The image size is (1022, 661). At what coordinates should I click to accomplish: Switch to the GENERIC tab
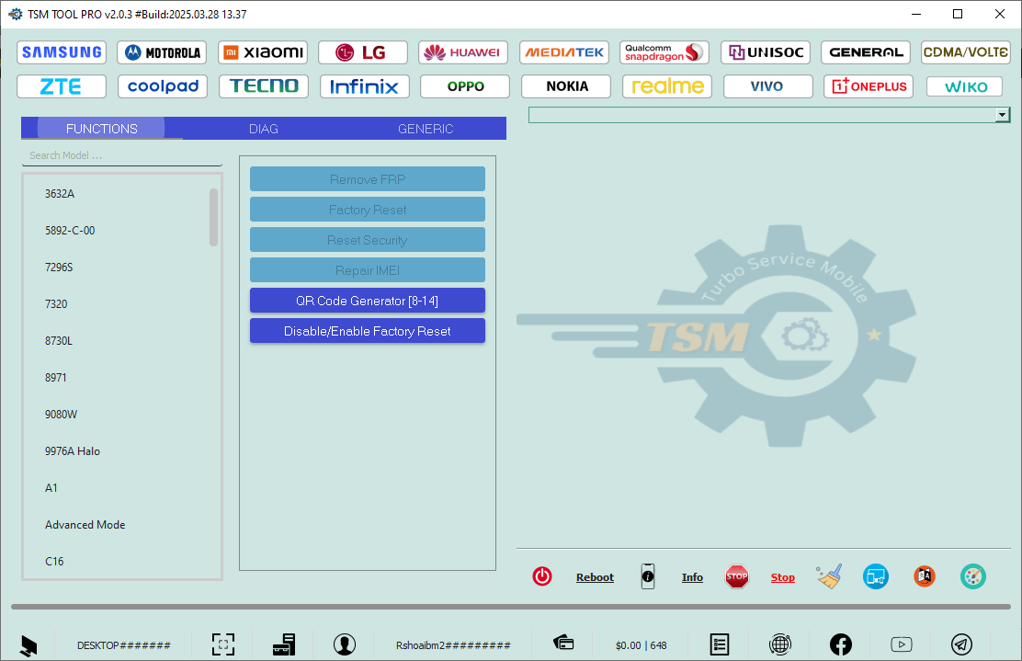[x=426, y=129]
